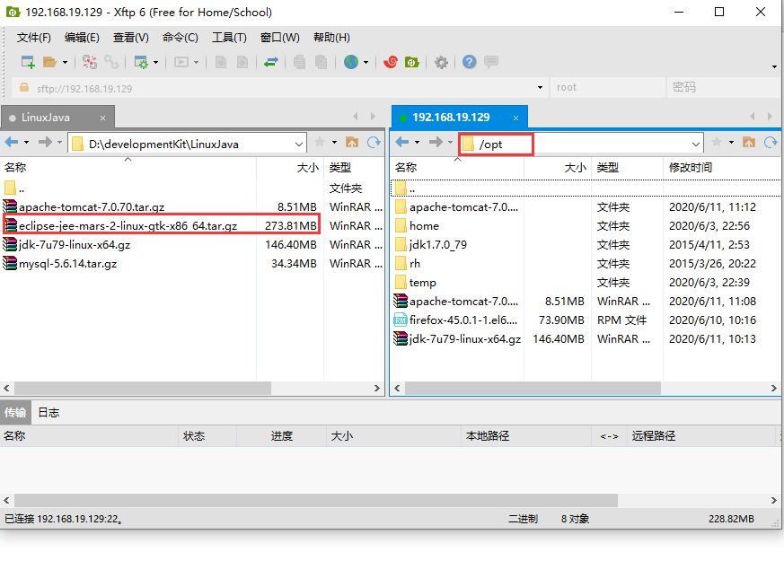Viewport: 784px width, 587px height.
Task: Open the Open Session dropdown arrow
Action: point(65,63)
